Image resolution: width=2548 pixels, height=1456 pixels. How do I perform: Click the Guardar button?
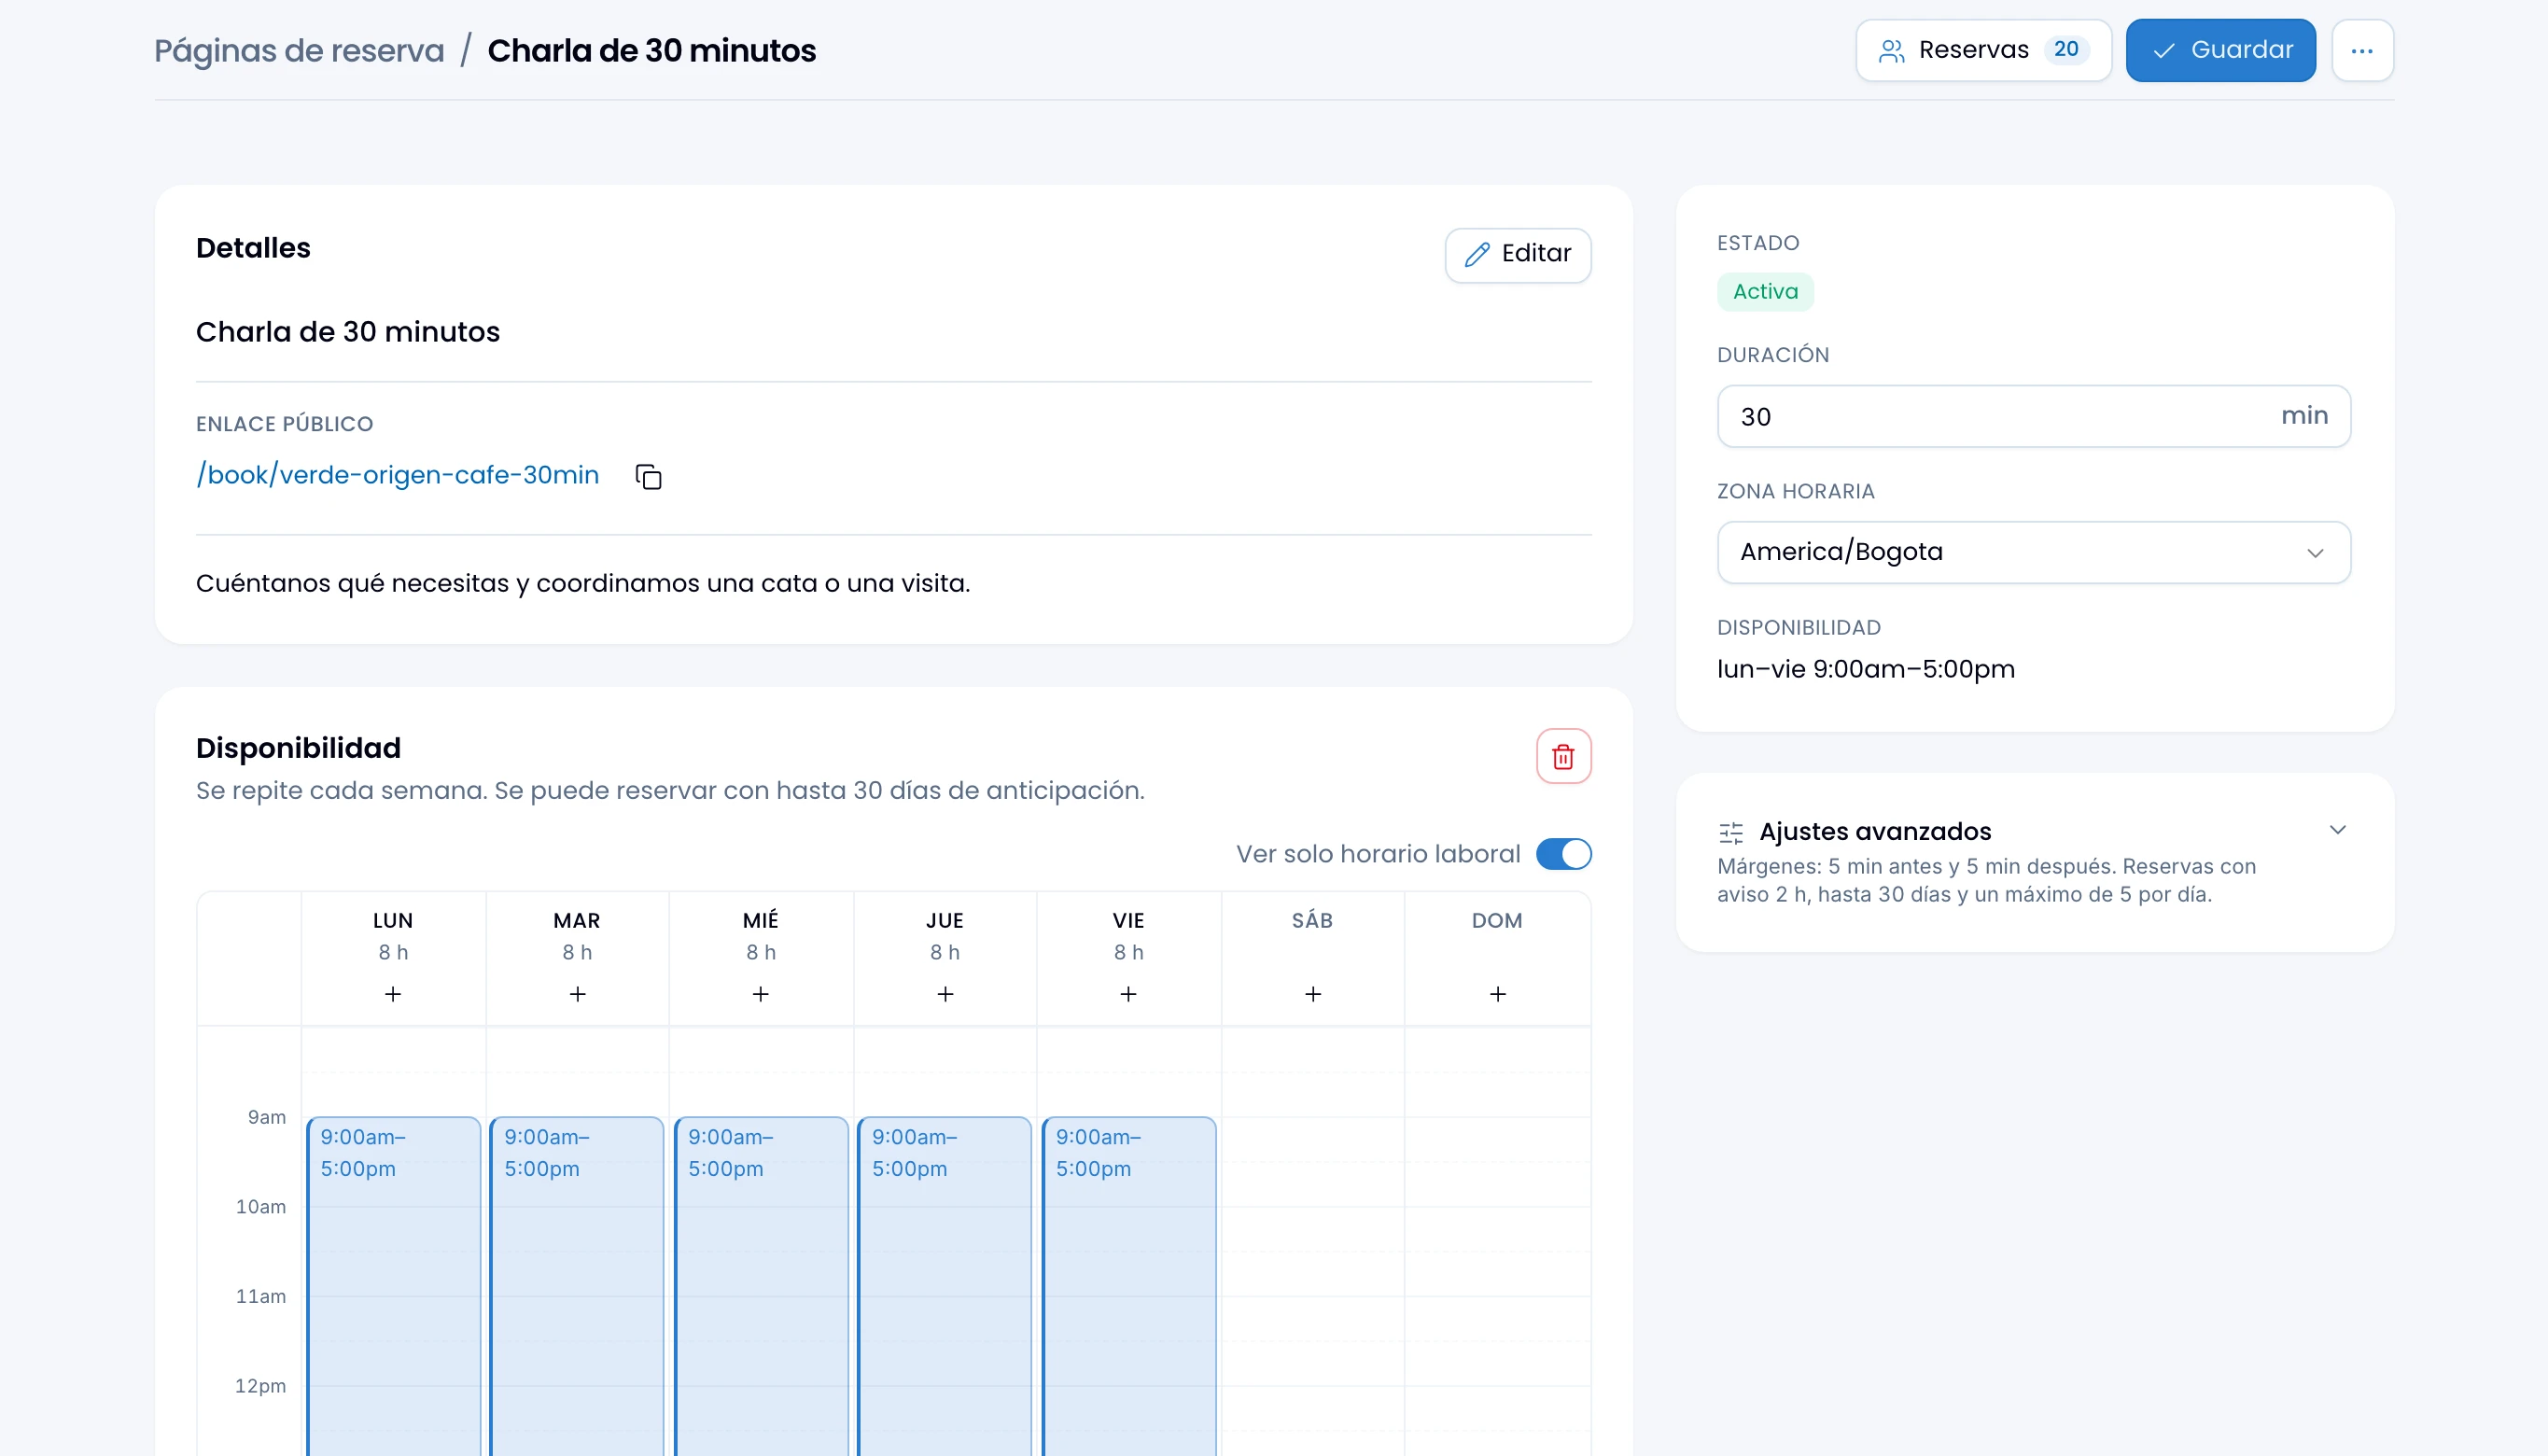click(x=2220, y=50)
